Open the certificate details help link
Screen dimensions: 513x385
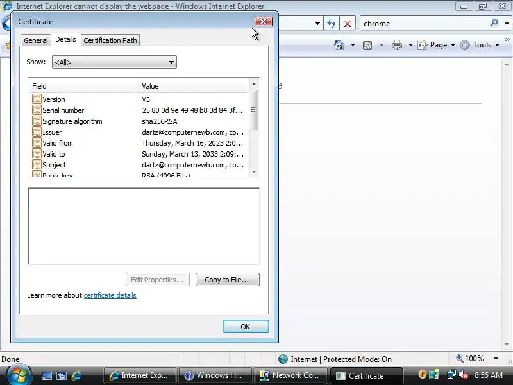click(x=110, y=295)
